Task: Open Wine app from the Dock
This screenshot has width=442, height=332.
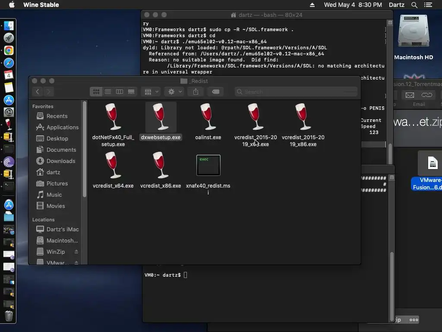Action: pyautogui.click(x=9, y=124)
